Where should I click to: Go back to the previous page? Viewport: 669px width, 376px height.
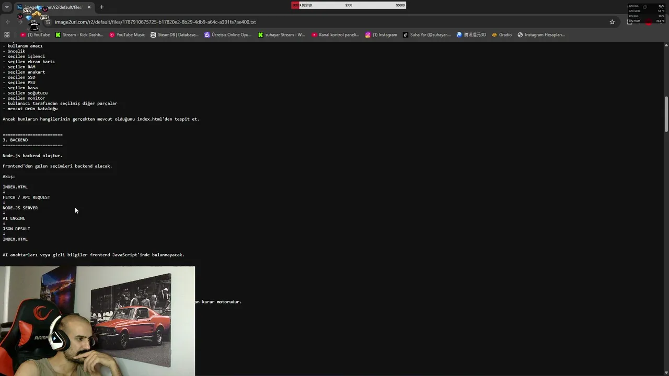8,22
